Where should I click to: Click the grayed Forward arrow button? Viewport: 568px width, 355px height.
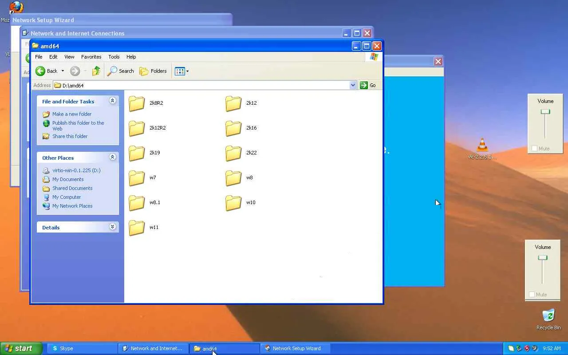(75, 71)
